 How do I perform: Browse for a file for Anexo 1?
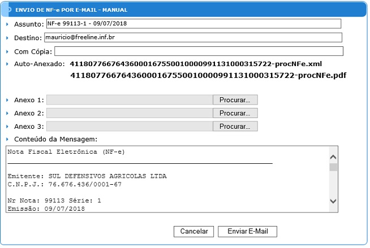click(x=235, y=99)
